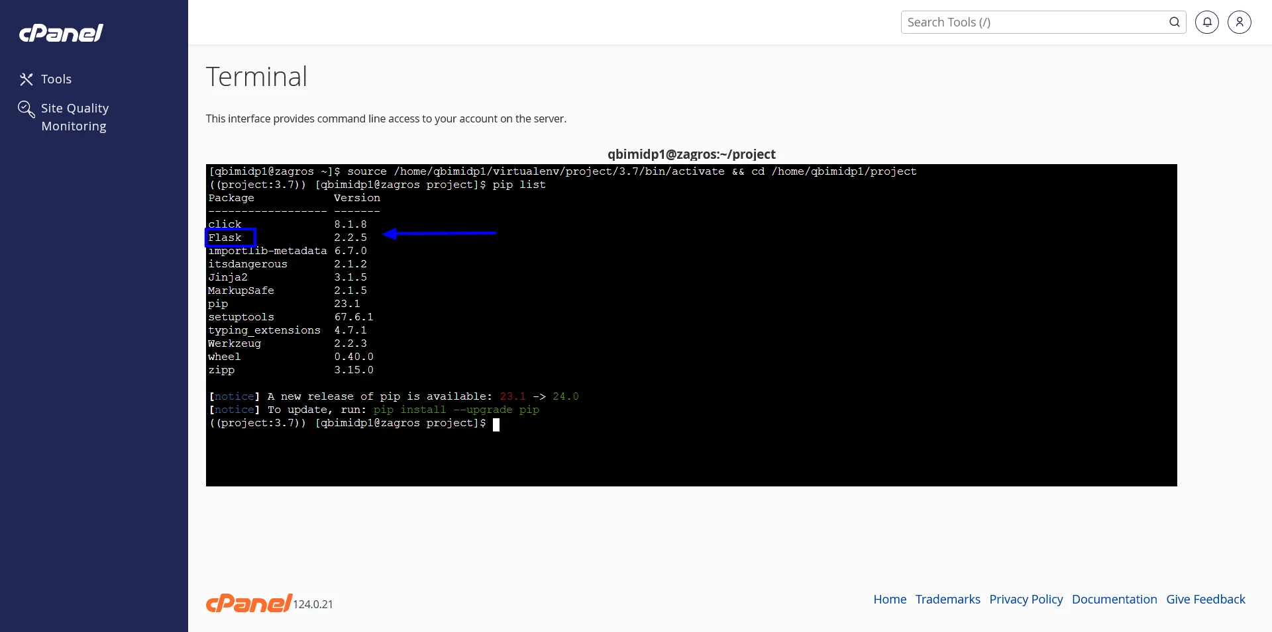This screenshot has width=1272, height=632.
Task: Click the 'pip list' command text
Action: [519, 185]
